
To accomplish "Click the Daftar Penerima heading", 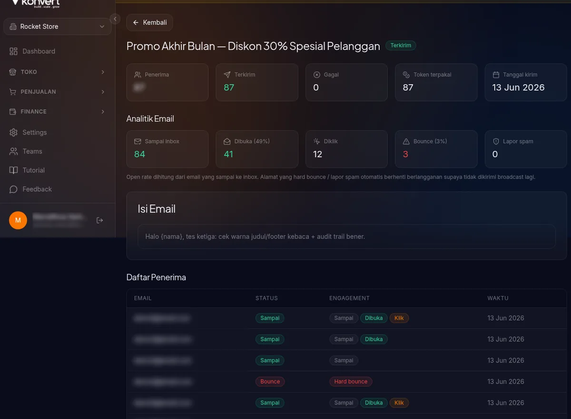I will click(x=156, y=277).
